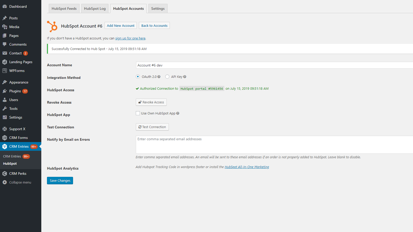Screen dimensions: 413x232
Task: Click Back to Accounts button
Action: [154, 26]
